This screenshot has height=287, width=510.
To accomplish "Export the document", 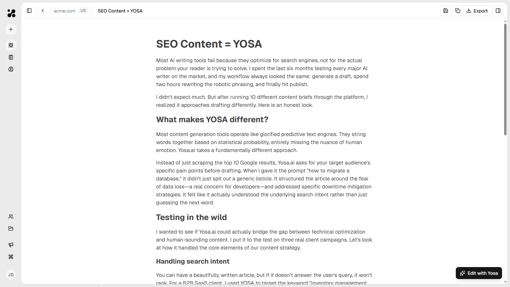I will point(477,11).
